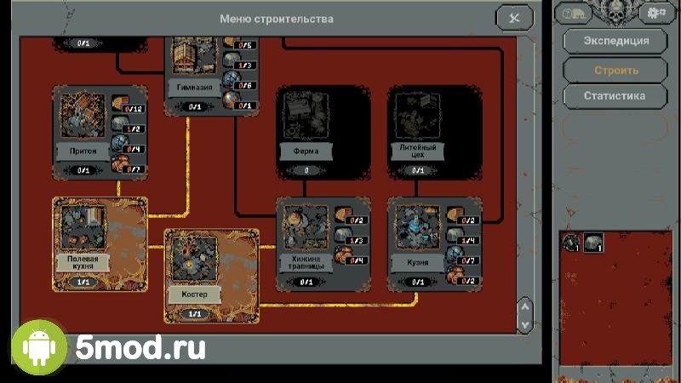681x383 pixels.
Task: Select the Строить menu item
Action: click(x=616, y=70)
